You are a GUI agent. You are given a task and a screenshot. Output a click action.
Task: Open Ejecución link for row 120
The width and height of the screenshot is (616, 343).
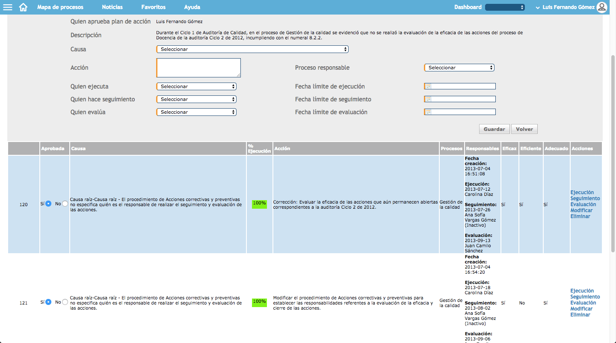(x=582, y=192)
